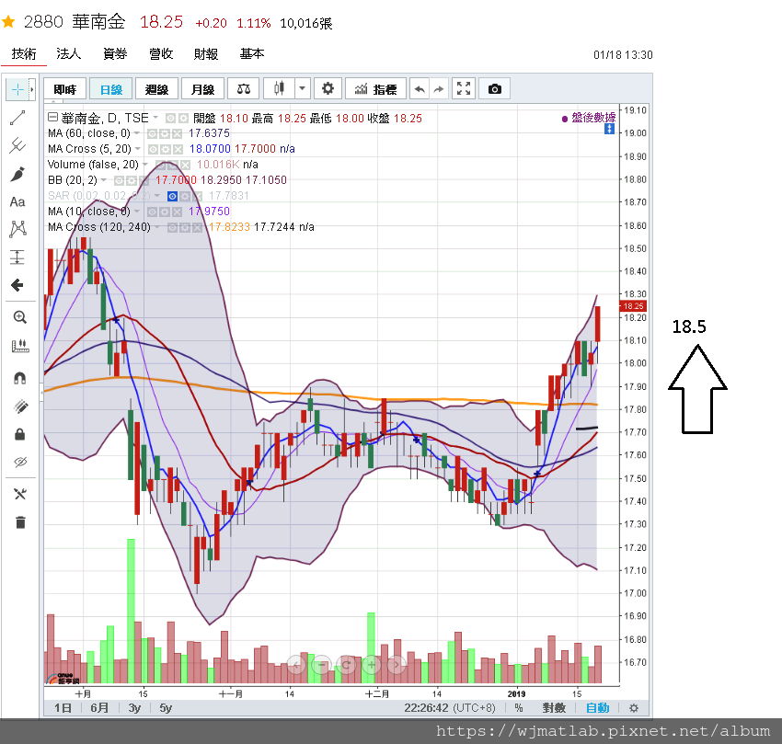Show the hidden SAR indicator
Viewport: 782px width, 744px height.
pos(172,197)
